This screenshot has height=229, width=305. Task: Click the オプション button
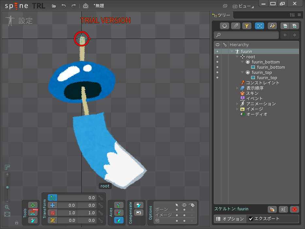[x=230, y=219]
